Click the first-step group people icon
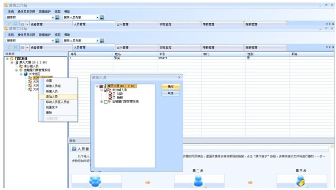 [x=95, y=181]
